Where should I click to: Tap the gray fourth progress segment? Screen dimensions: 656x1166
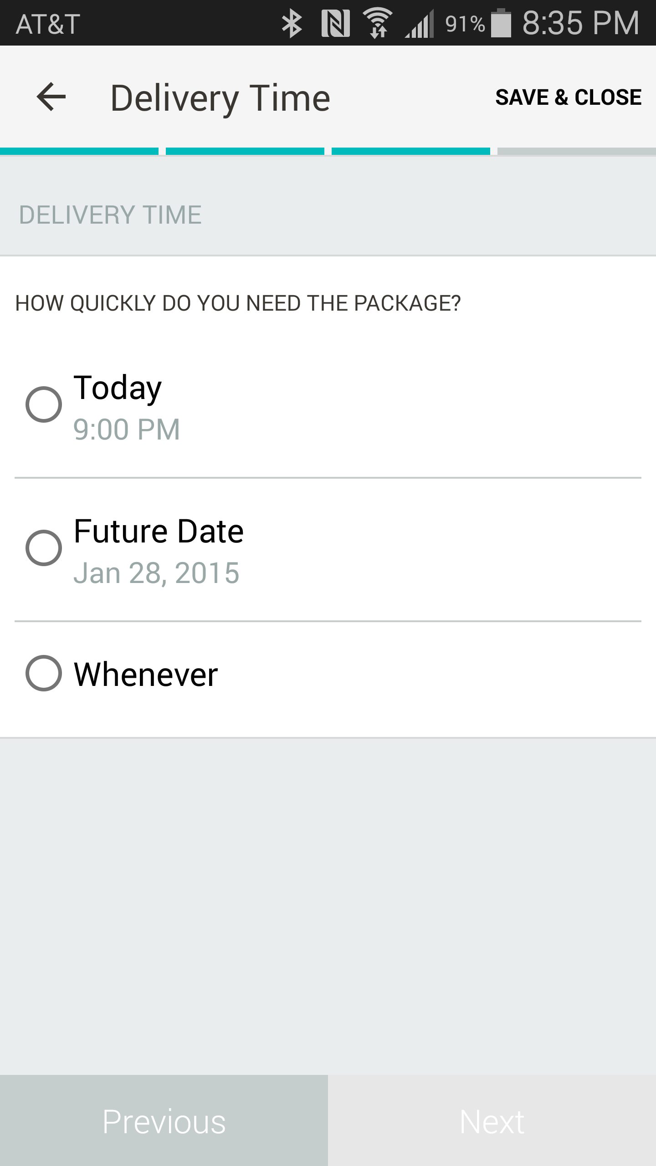click(577, 151)
